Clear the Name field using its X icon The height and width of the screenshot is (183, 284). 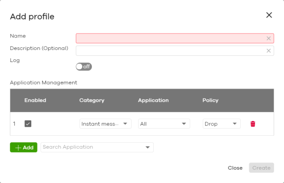point(268,38)
